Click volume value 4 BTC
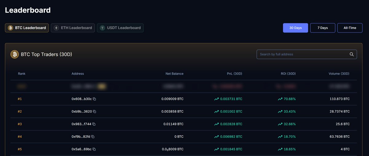The image size is (369, 156). (x=345, y=149)
